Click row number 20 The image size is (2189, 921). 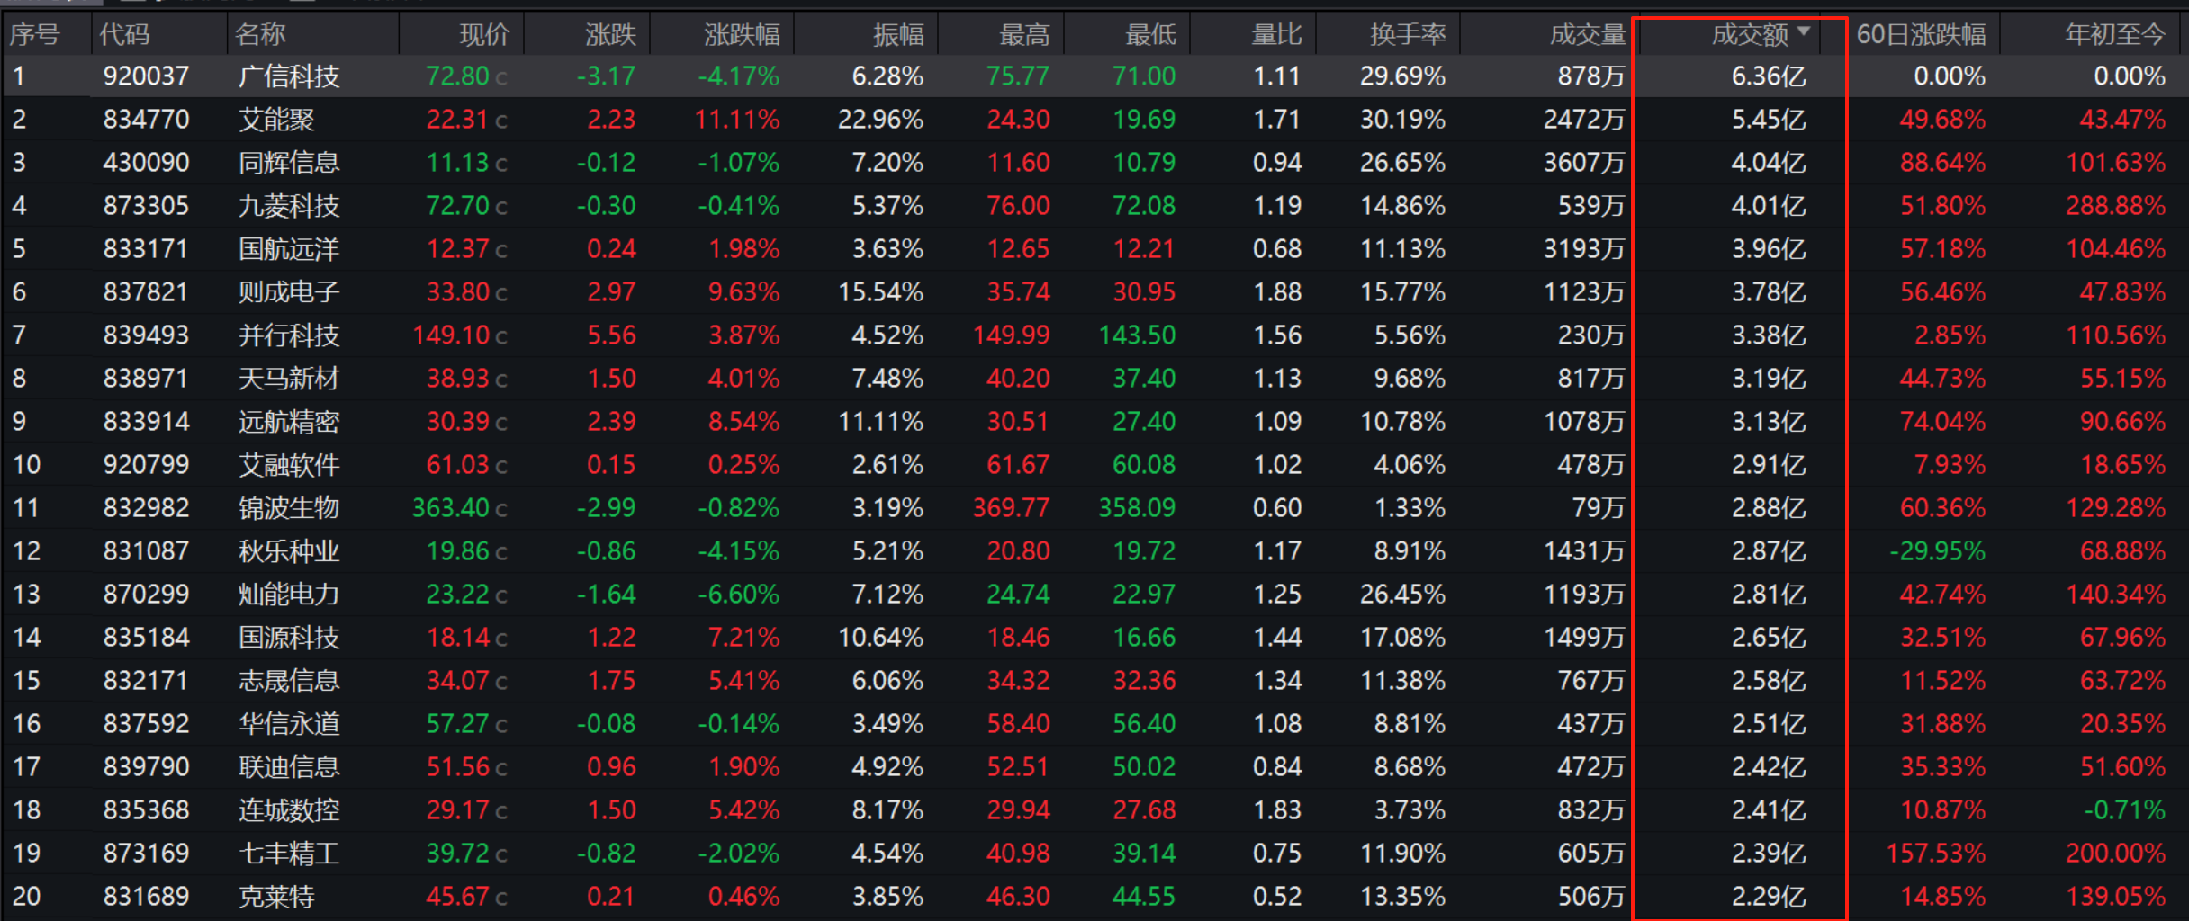pos(27,897)
